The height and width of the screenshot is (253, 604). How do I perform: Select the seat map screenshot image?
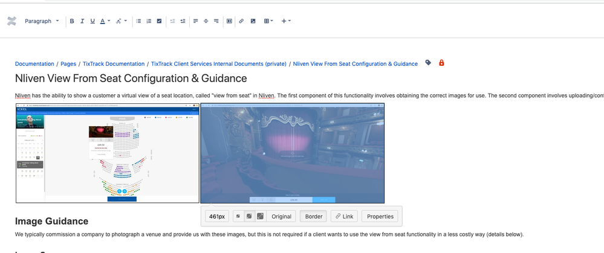tap(108, 153)
